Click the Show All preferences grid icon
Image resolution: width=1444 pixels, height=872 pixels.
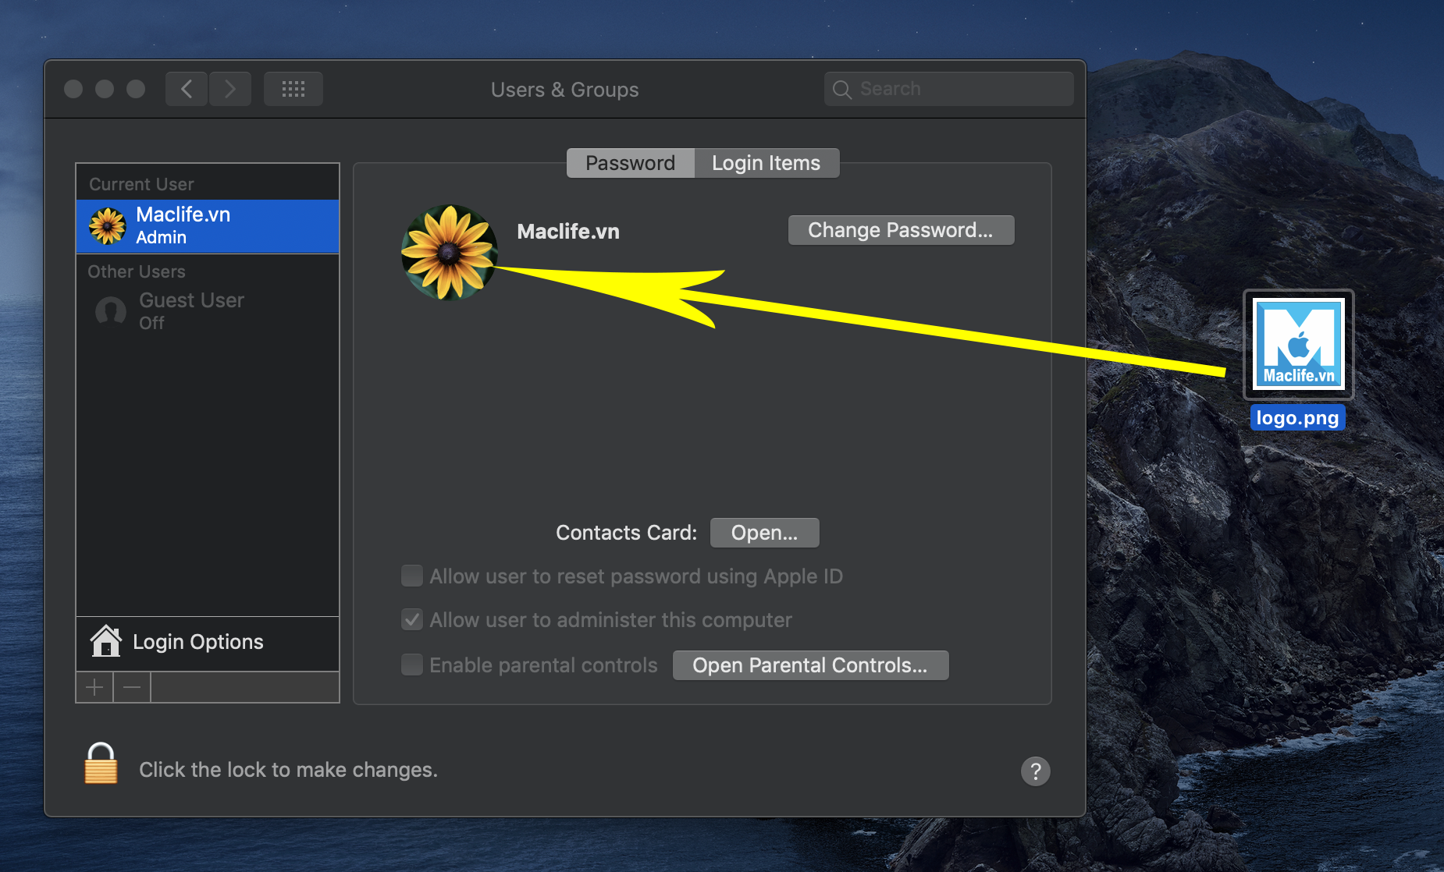click(x=293, y=88)
